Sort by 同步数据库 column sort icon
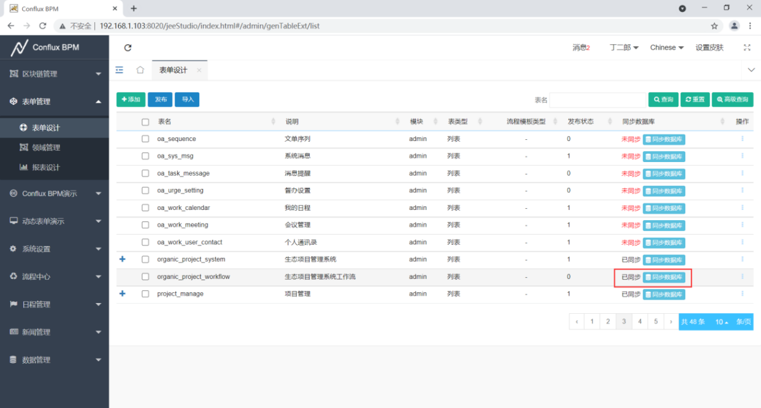761x408 pixels. point(722,121)
